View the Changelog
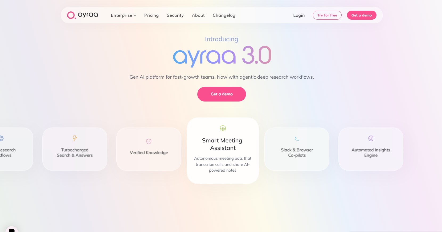This screenshot has height=232, width=442. (224, 15)
